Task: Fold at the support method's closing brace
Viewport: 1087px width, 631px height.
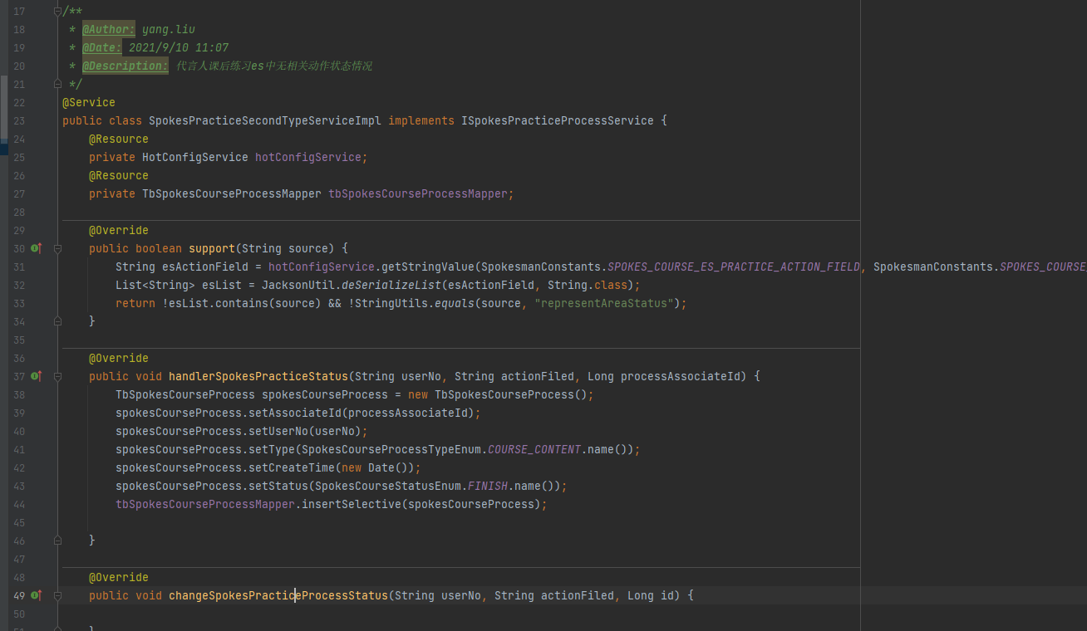Action: point(57,321)
